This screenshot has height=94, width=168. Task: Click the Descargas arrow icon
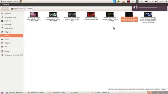(2, 25)
